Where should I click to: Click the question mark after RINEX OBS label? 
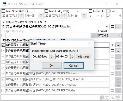coord(45,22)
